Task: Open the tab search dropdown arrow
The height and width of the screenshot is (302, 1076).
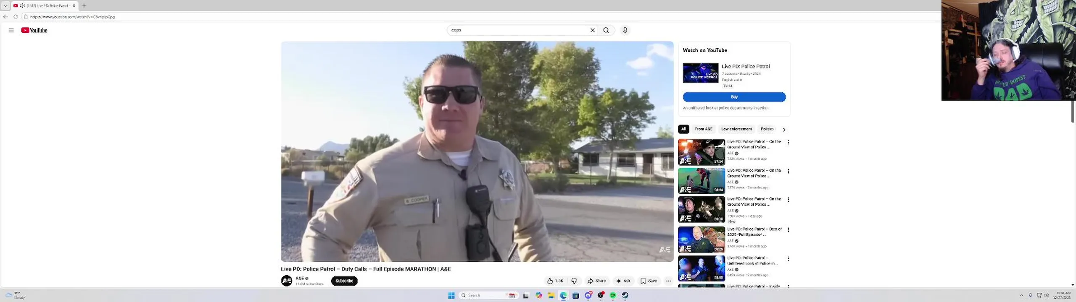Action: click(5, 5)
